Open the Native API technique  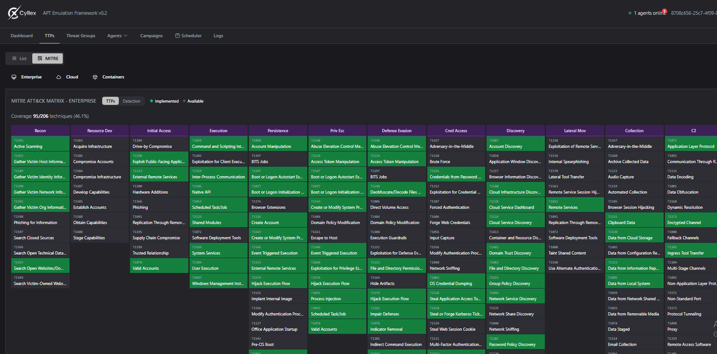218,189
